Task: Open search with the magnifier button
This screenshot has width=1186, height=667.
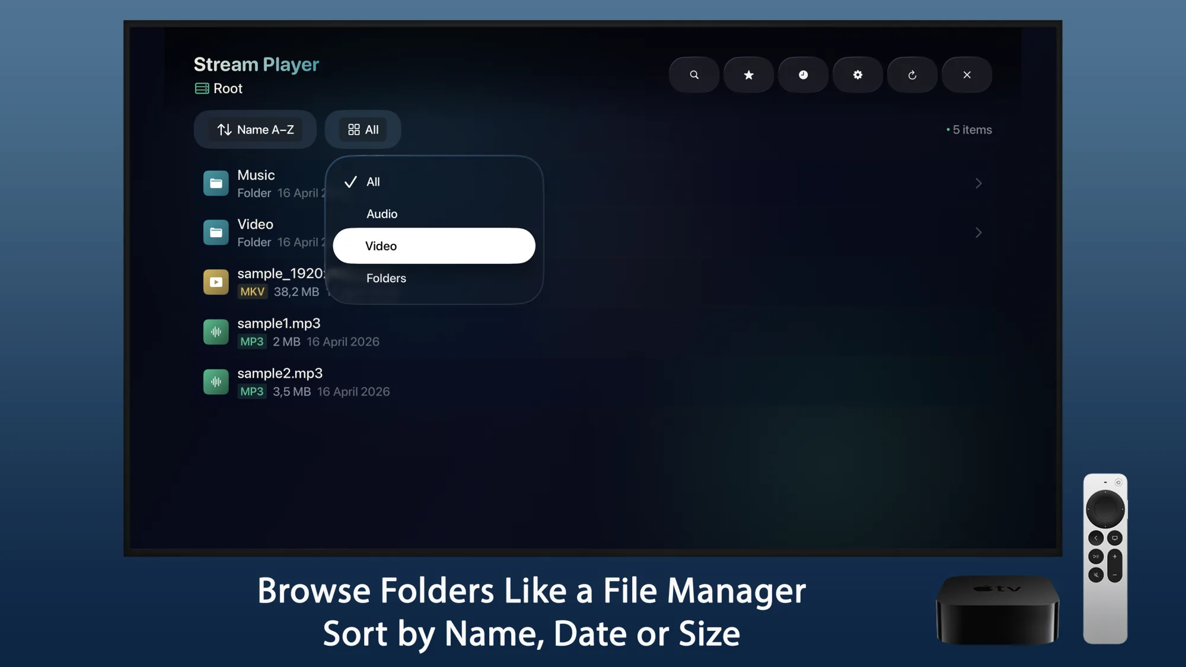Action: (694, 75)
